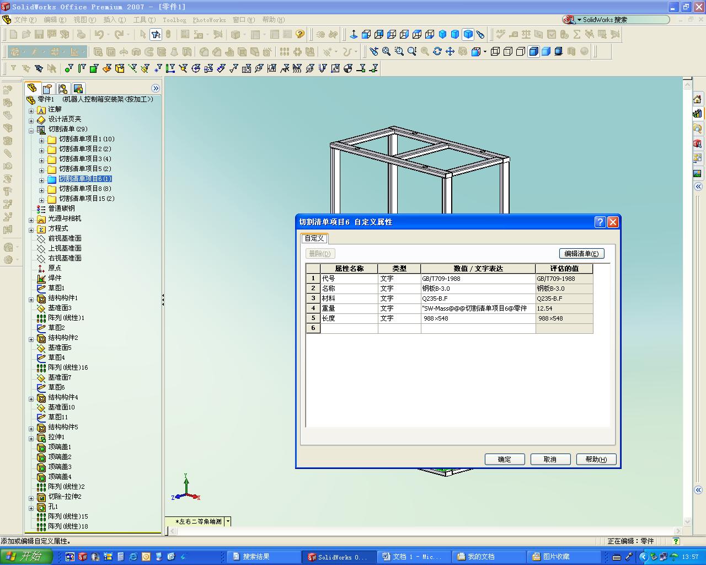The height and width of the screenshot is (565, 706).
Task: Click the Windows 开始 Start button
Action: coord(26,557)
